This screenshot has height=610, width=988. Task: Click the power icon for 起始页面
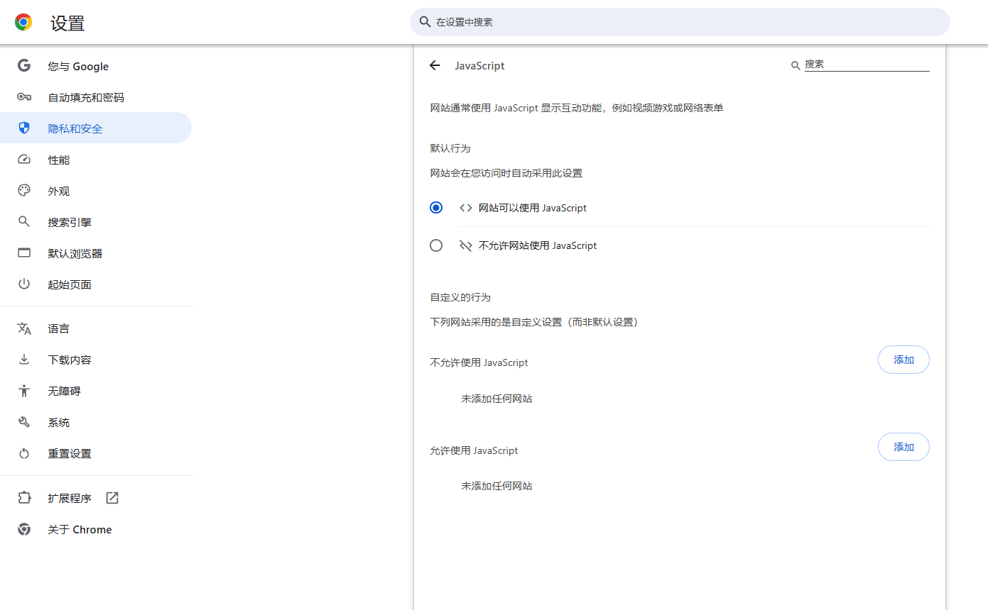(24, 284)
